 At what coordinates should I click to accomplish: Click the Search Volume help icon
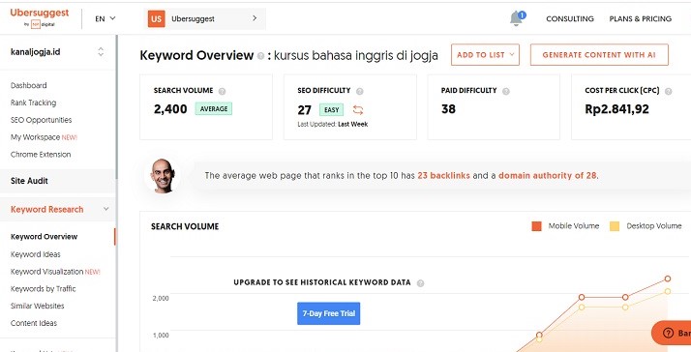[223, 91]
